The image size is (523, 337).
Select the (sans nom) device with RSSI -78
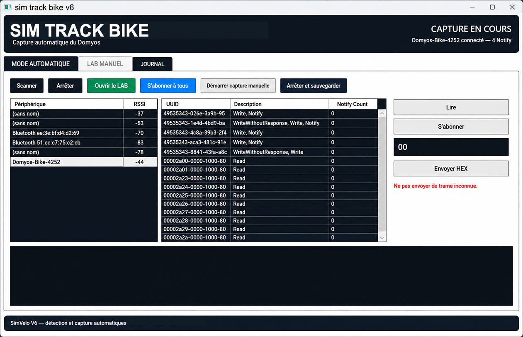click(84, 152)
